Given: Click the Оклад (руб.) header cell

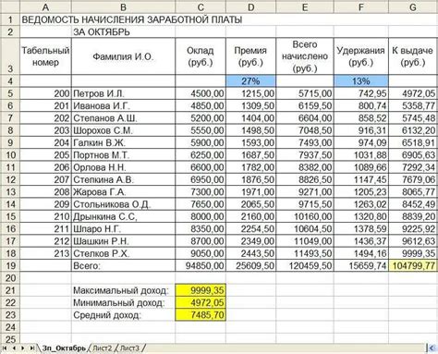Looking at the screenshot, I should [x=201, y=56].
